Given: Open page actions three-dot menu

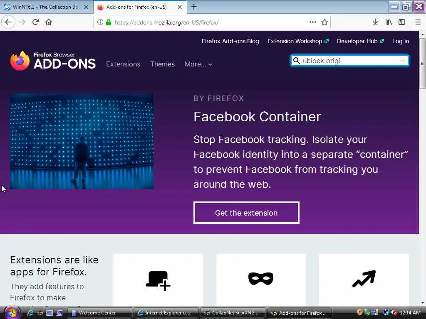Looking at the screenshot, I should pyautogui.click(x=313, y=22).
